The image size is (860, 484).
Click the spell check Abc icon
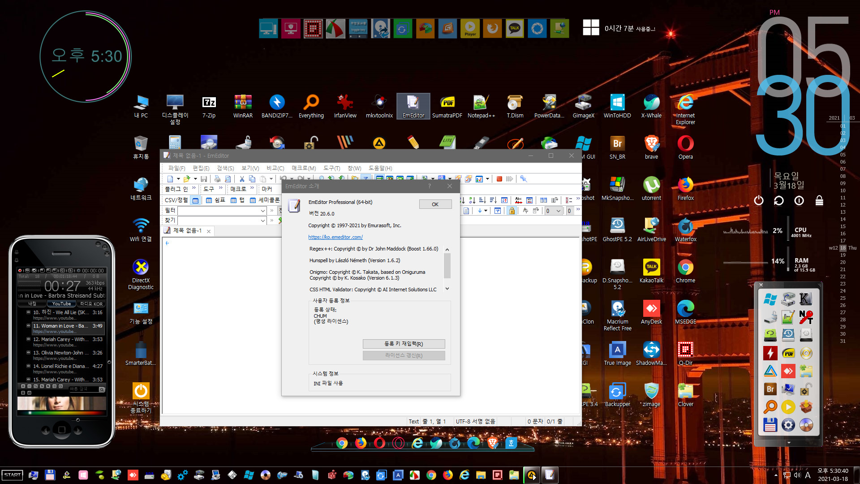(x=519, y=200)
